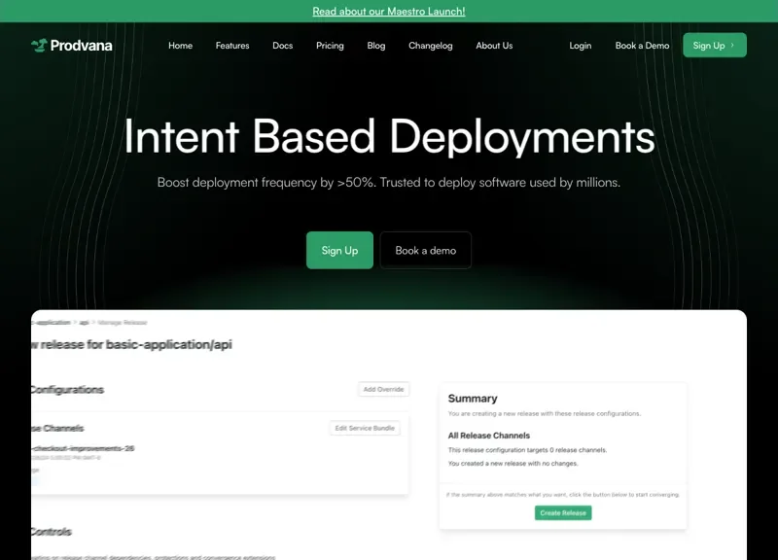
Task: Click the Add Override button
Action: (383, 389)
